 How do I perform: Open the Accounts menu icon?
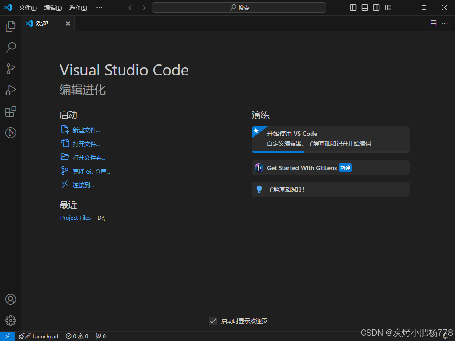(11, 299)
